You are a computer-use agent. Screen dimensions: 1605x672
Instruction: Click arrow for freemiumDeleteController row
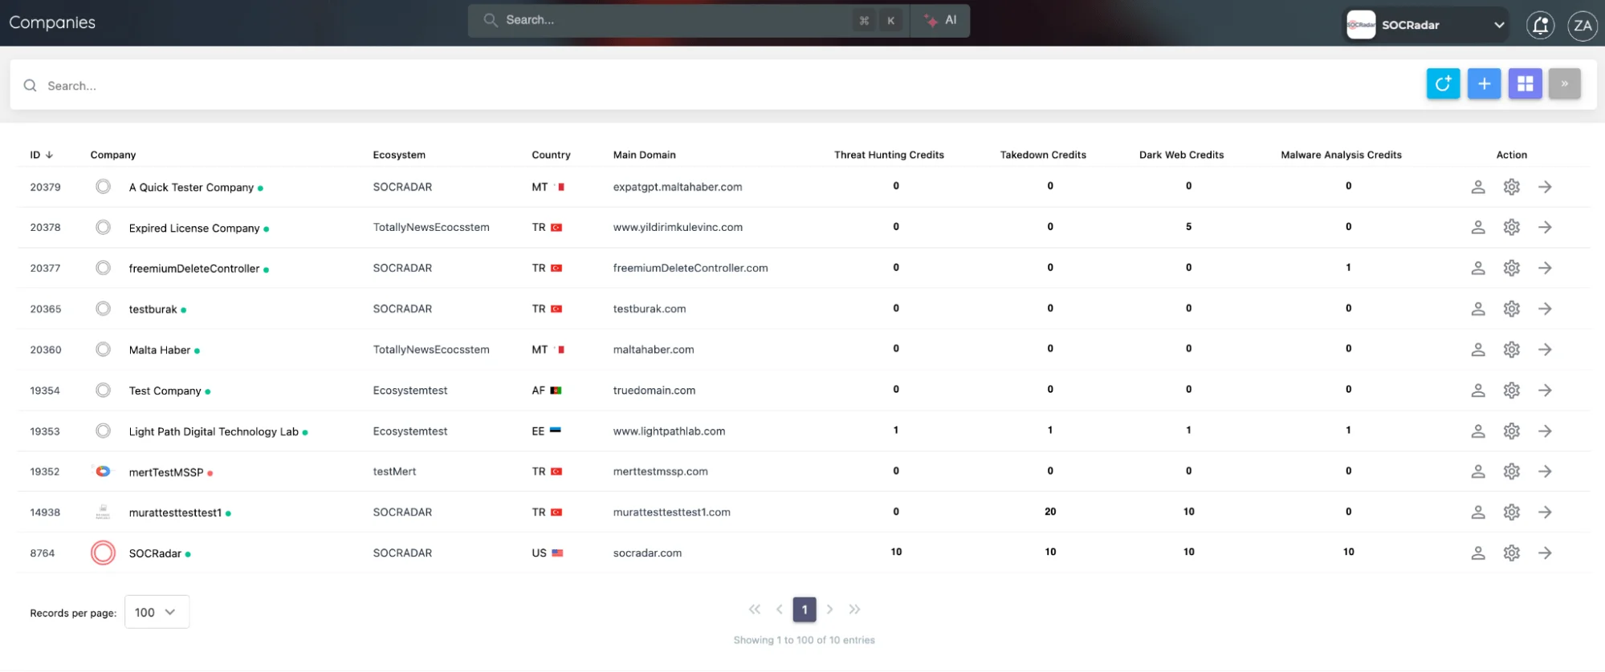tap(1545, 268)
